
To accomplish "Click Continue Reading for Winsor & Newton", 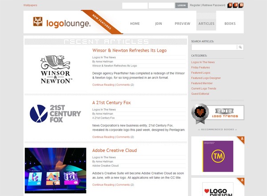I will (103, 85).
